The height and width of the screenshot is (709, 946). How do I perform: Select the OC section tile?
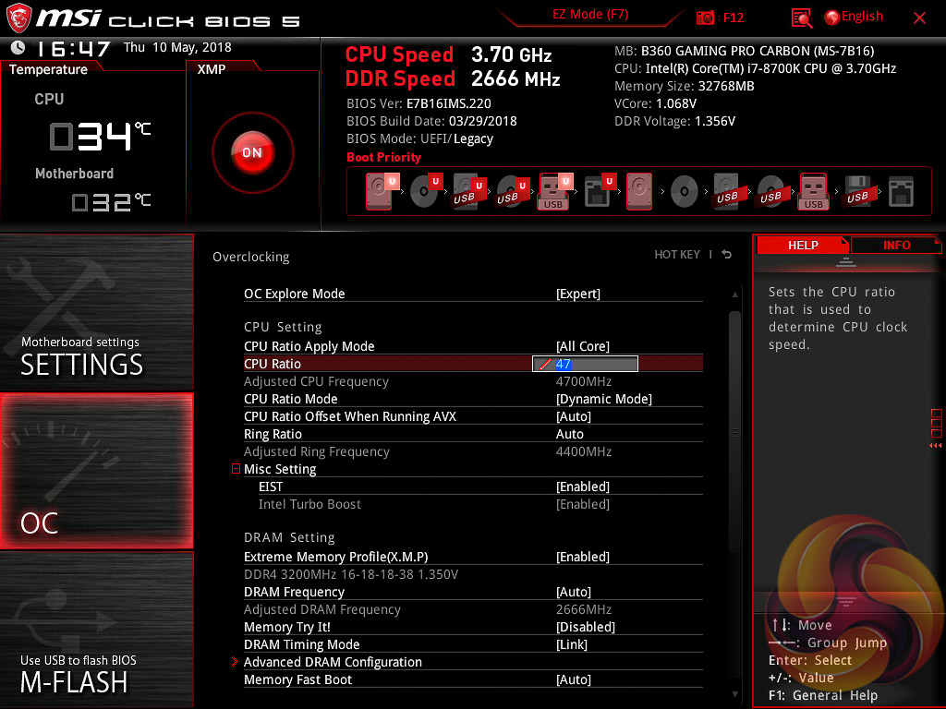point(96,471)
